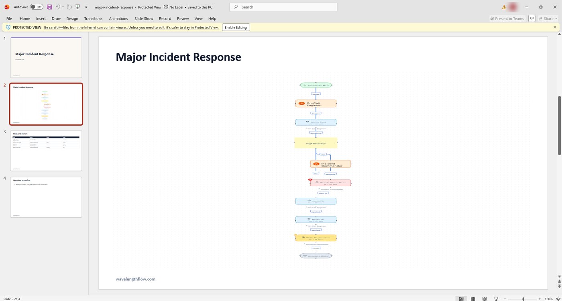Image resolution: width=562 pixels, height=301 pixels.
Task: Open the Comments pane icon
Action: click(532, 18)
